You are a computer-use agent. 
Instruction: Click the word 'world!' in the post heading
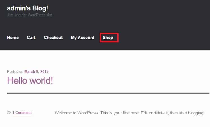(x=41, y=80)
